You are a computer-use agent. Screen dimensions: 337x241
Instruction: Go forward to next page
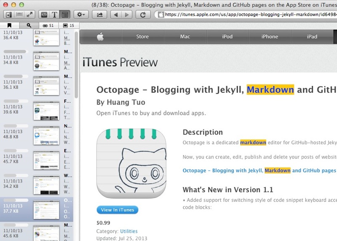[x=127, y=15]
